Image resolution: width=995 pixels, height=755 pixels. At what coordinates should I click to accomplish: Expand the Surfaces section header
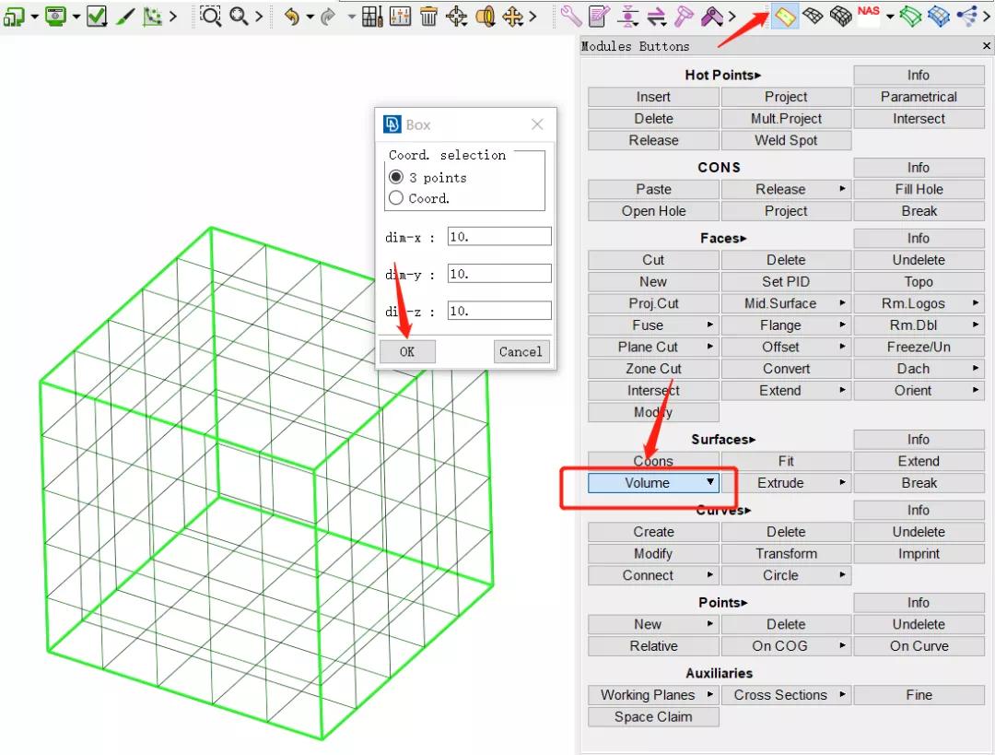tap(723, 440)
